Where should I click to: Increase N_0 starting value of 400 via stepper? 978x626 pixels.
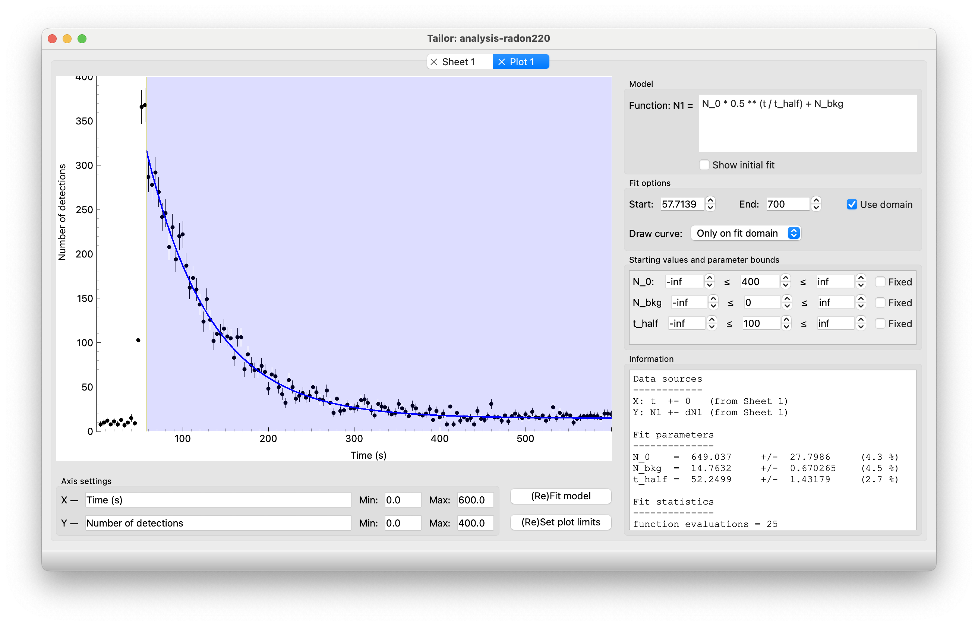coord(785,278)
